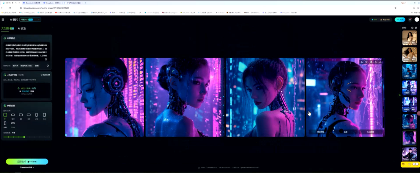420x173 pixels.
Task: Clear the prompt with the trash icon
Action: click(x=46, y=59)
